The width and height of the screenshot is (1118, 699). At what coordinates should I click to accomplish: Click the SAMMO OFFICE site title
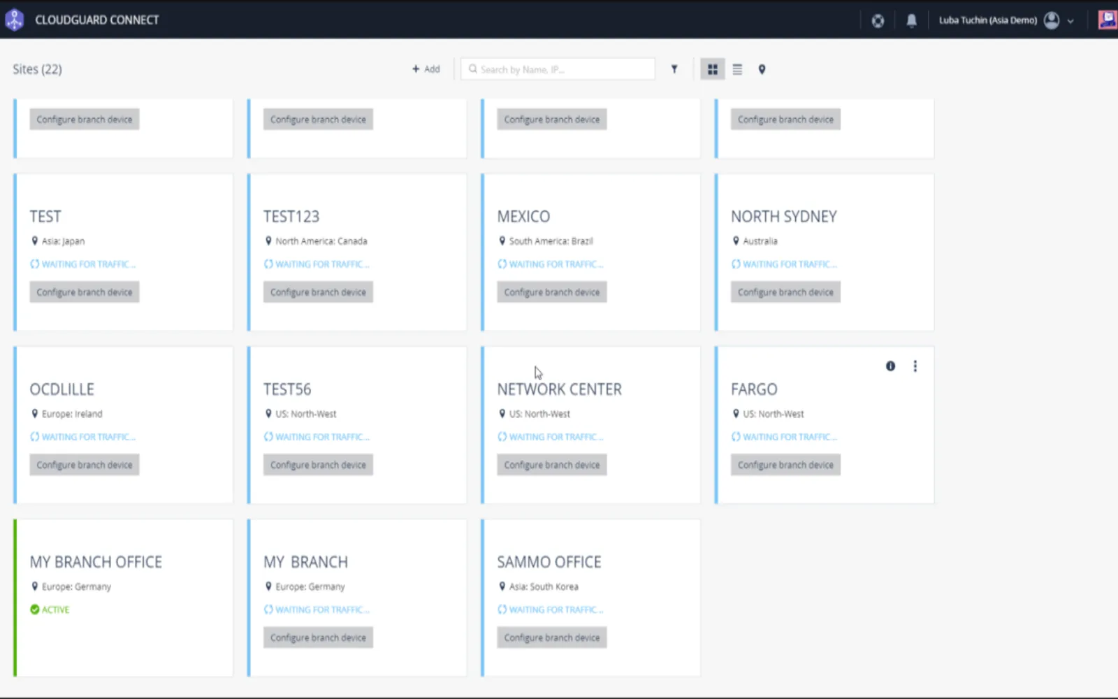point(549,562)
